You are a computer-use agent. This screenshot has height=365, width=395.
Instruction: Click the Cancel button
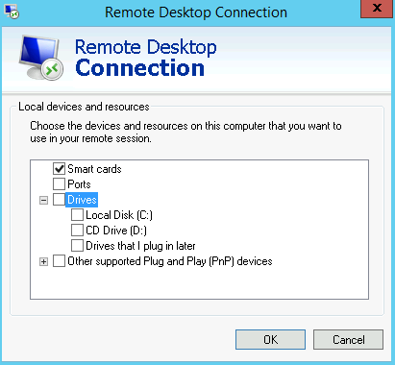[x=348, y=340]
